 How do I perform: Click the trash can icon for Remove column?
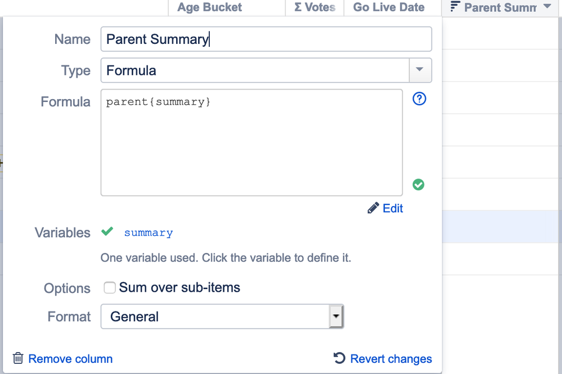tap(18, 358)
